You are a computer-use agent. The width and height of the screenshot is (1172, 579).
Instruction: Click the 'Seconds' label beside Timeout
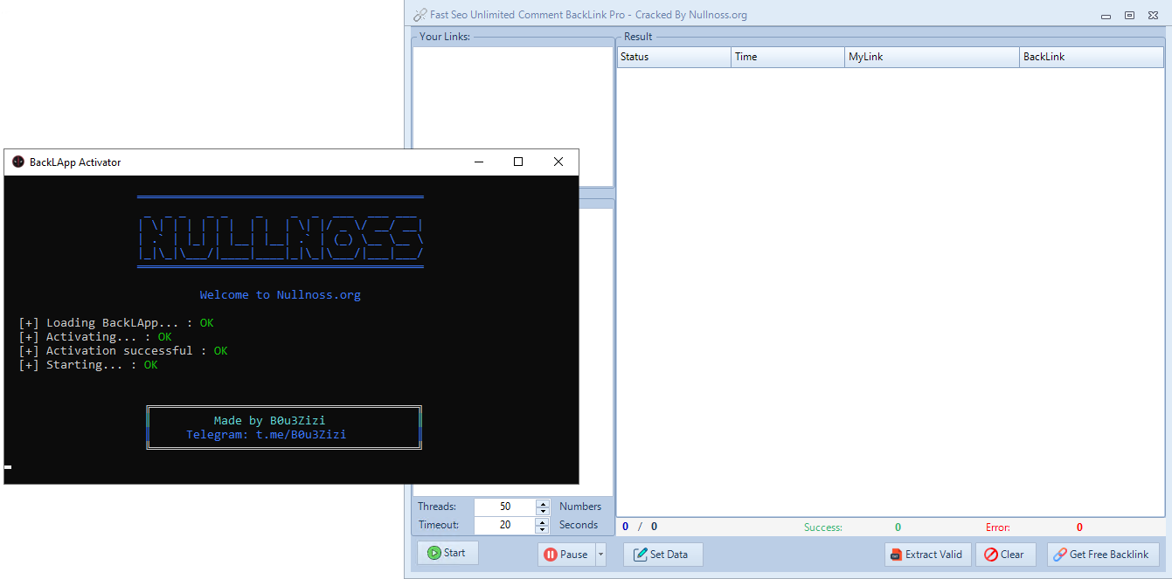coord(579,525)
